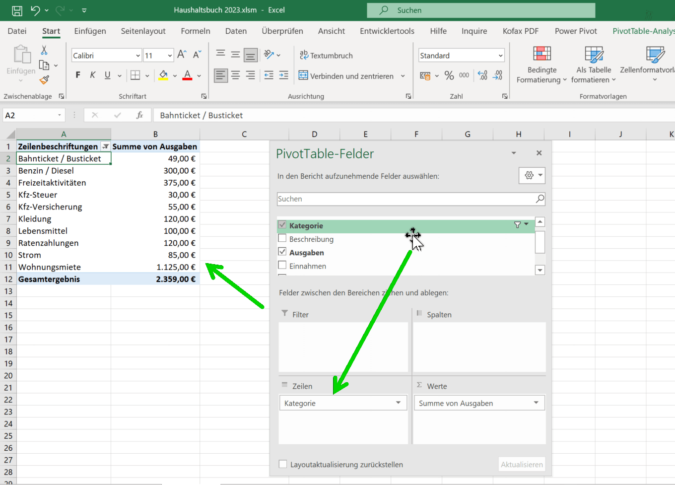Click the Suchen box in title bar
675x485 pixels.
[481, 10]
